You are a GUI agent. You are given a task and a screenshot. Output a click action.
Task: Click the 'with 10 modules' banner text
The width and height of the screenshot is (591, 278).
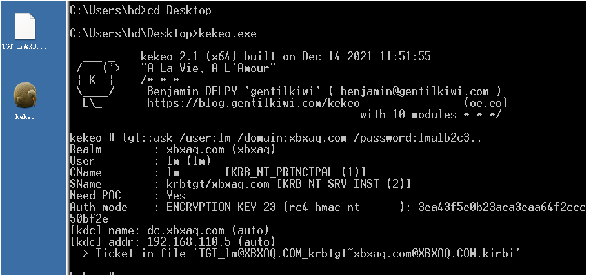point(408,115)
